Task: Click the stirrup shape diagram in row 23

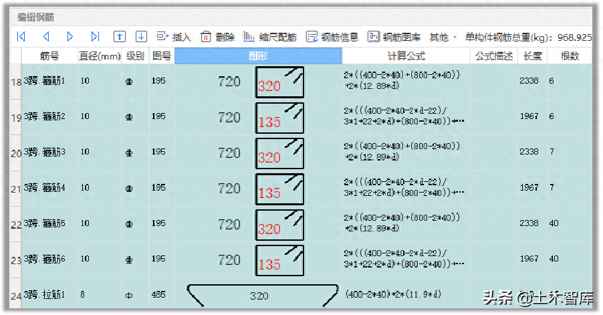Action: (x=279, y=260)
